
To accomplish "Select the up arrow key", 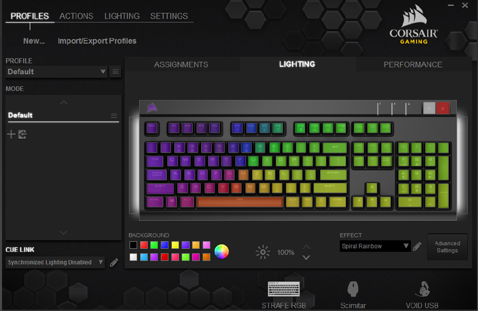I will [371, 188].
